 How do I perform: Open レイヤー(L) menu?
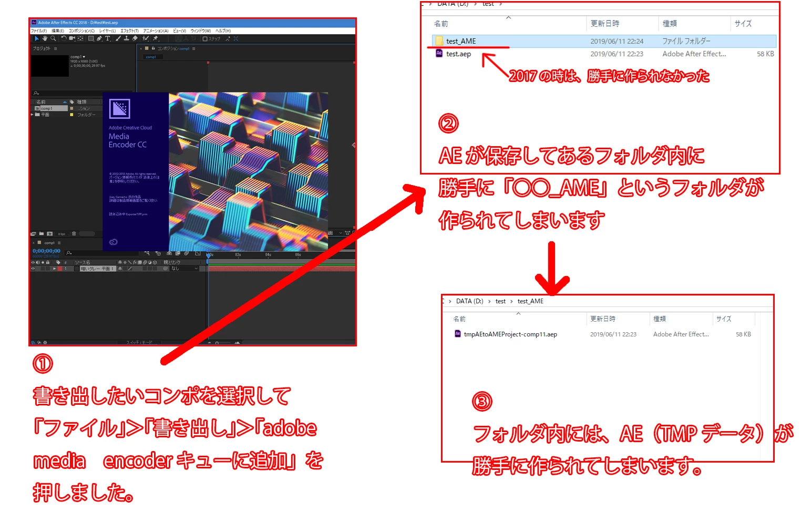tap(107, 30)
